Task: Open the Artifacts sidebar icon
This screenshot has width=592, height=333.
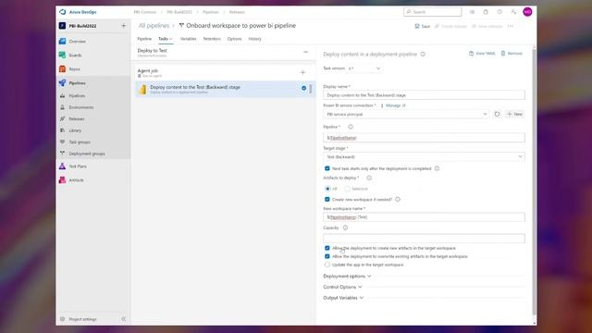Action: (62, 180)
